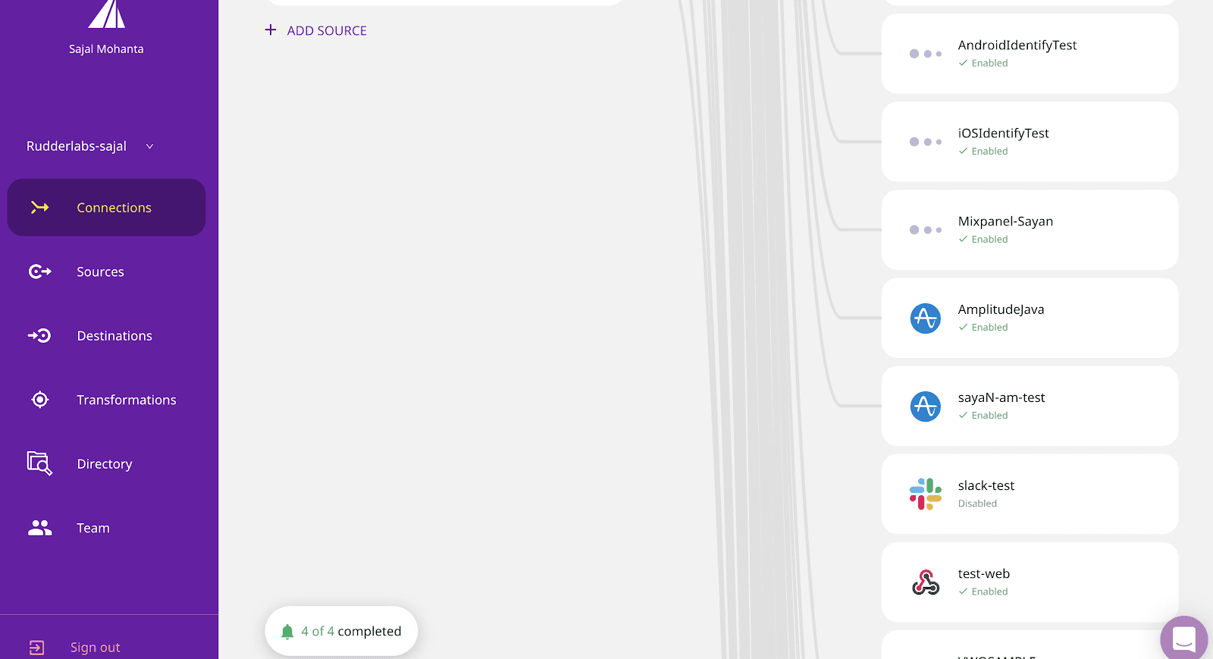Click the webhook icon on test-web

(925, 582)
